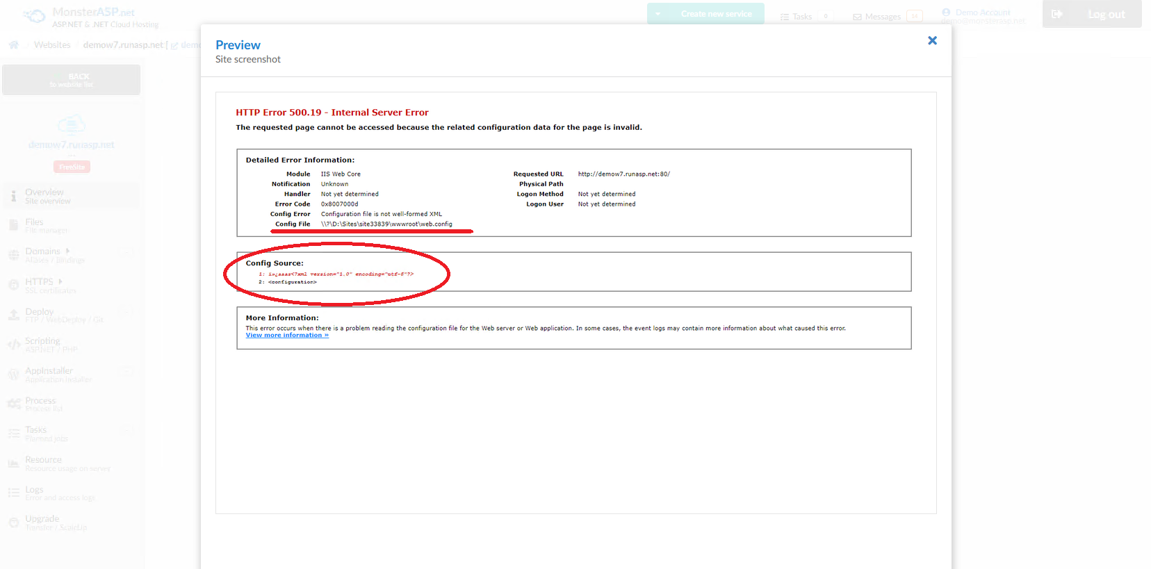Viewport: 1151px width, 569px height.
Task: Click the Resource chart icon
Action: coord(13,463)
